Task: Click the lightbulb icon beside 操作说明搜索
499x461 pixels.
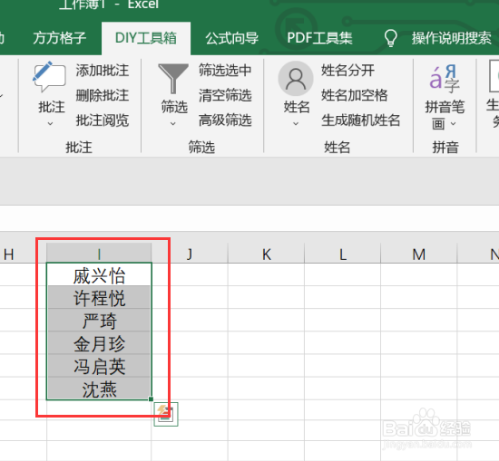Action: point(391,38)
